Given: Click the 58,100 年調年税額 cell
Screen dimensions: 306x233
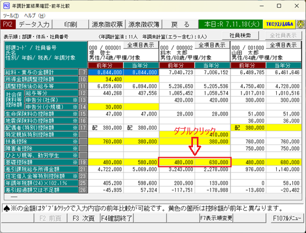Looking at the screenshot, I should [284, 183].
